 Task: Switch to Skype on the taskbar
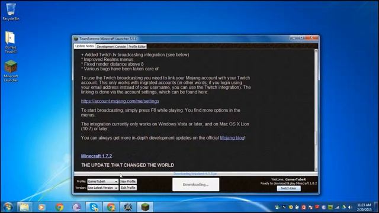(x=94, y=207)
